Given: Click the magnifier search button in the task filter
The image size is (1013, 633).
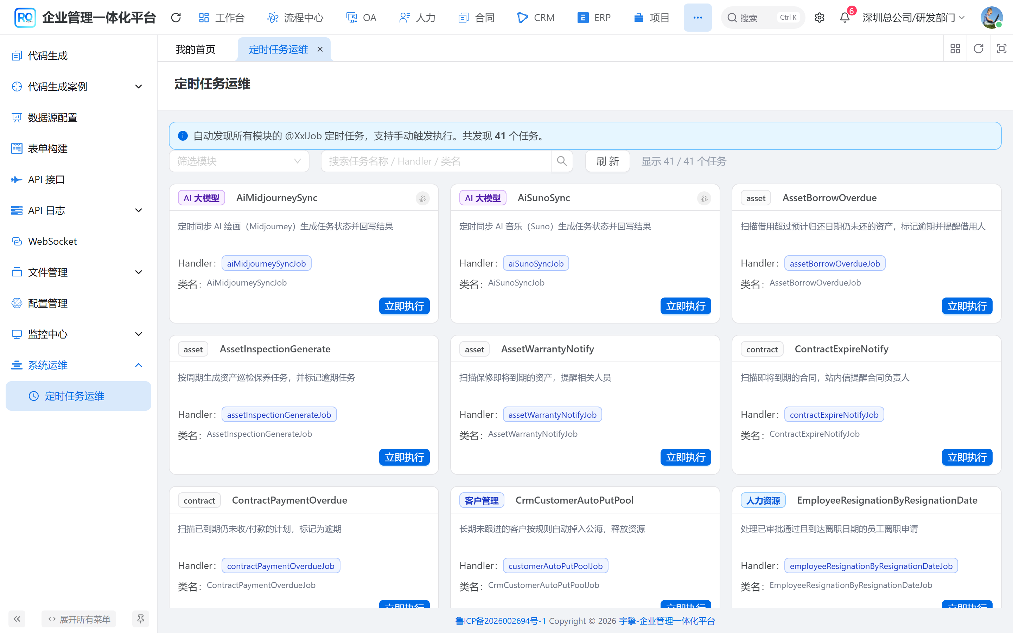Looking at the screenshot, I should (562, 161).
